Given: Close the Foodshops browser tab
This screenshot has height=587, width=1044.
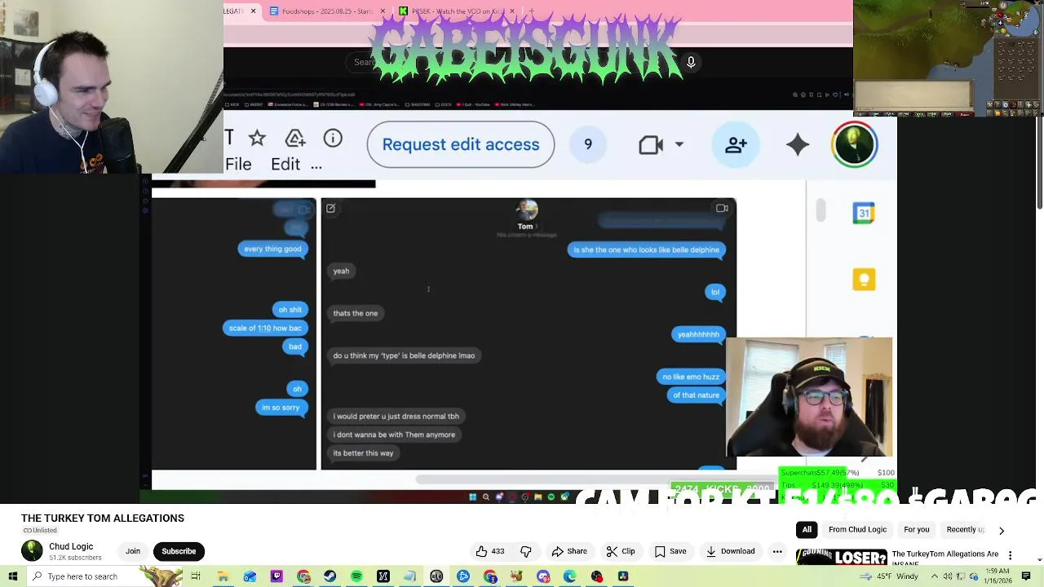Looking at the screenshot, I should [382, 11].
